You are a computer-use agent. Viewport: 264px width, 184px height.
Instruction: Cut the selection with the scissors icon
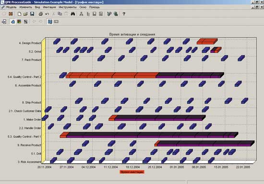[54, 14]
